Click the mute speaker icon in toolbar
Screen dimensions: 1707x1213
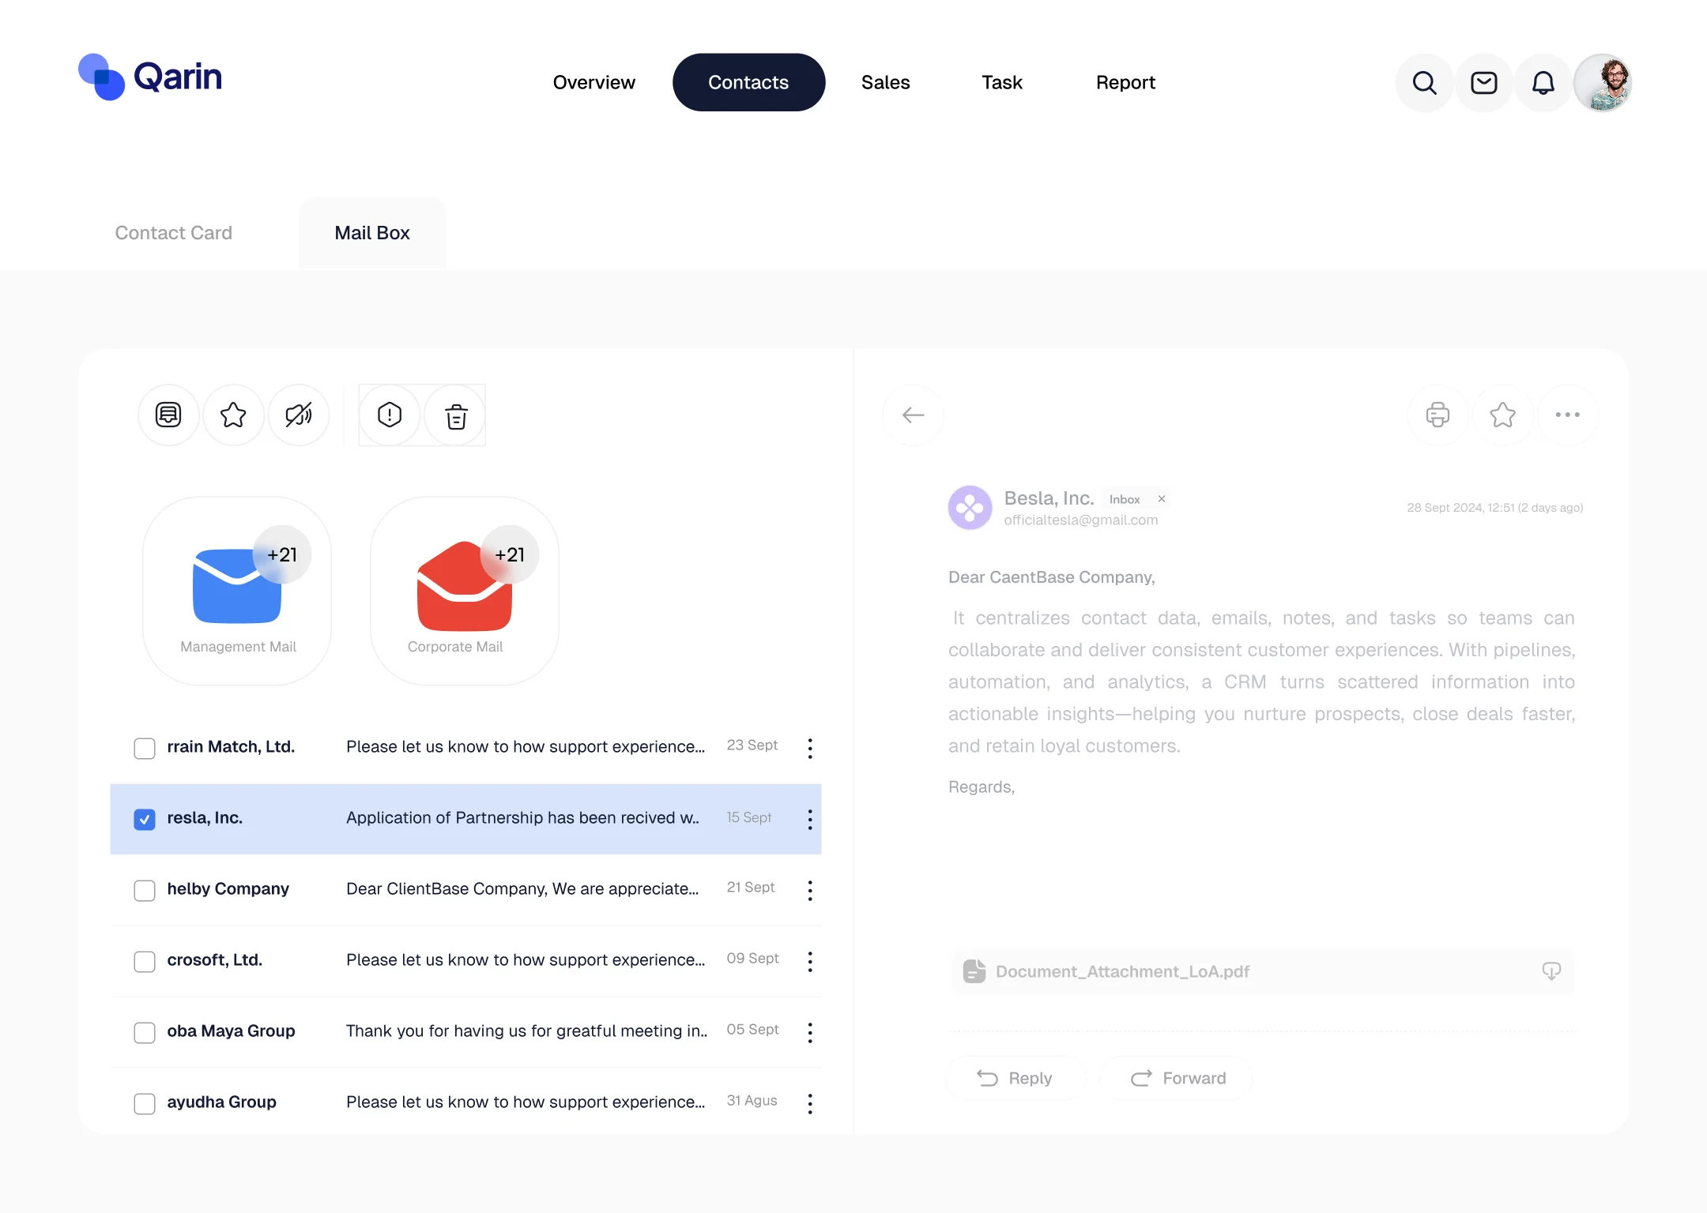coord(299,415)
